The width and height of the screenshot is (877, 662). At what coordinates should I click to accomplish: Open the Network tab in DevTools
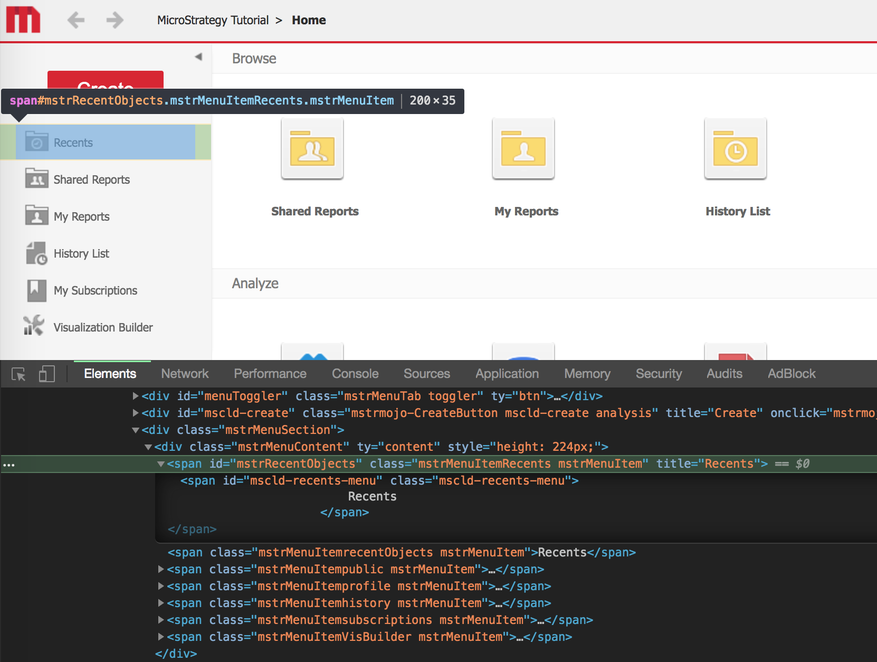click(x=184, y=374)
